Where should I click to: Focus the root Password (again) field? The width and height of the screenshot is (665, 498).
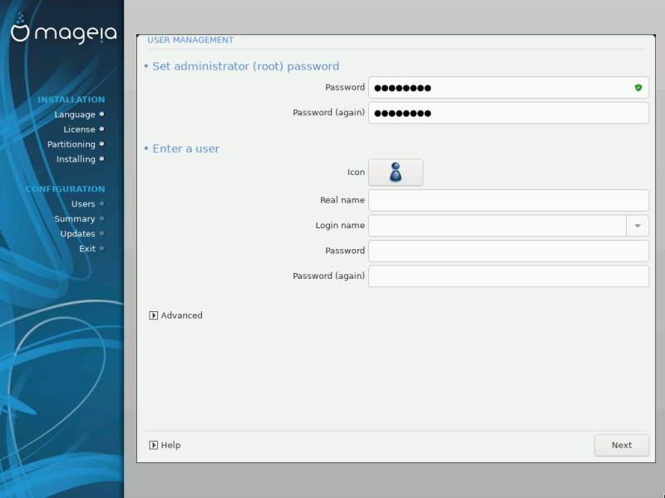pyautogui.click(x=509, y=113)
